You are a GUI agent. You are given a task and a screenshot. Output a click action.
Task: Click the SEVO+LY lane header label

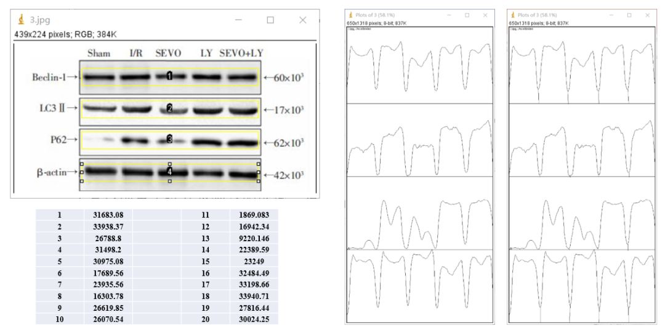(241, 54)
